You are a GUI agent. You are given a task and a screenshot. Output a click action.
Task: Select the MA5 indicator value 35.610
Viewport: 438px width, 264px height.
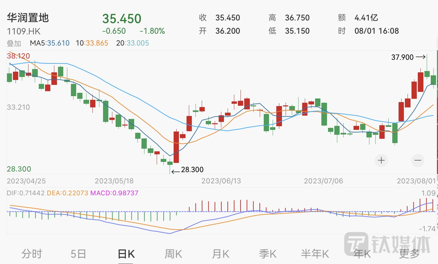click(58, 43)
